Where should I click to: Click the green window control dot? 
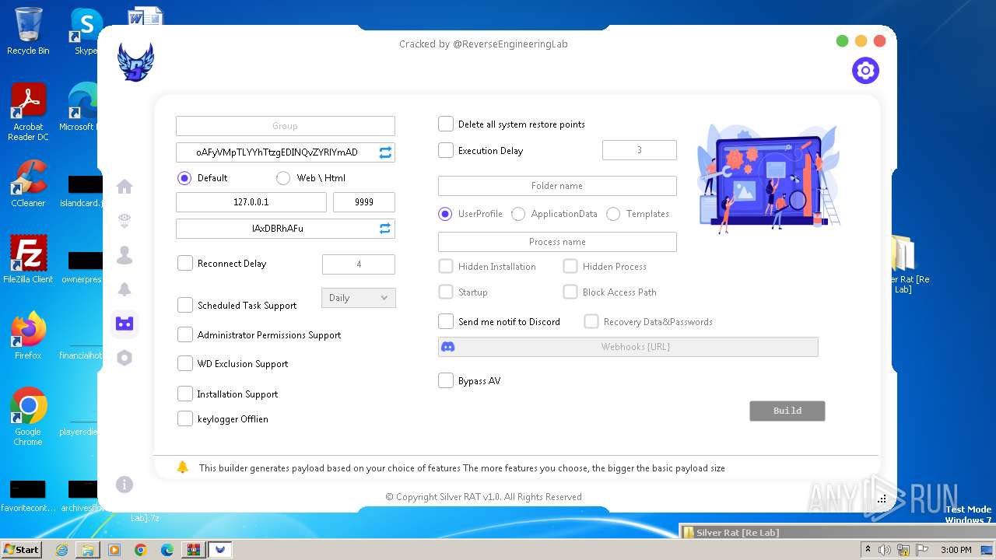842,41
